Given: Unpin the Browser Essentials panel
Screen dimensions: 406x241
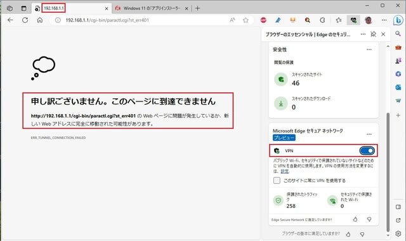Looking at the screenshot, I should (x=373, y=34).
